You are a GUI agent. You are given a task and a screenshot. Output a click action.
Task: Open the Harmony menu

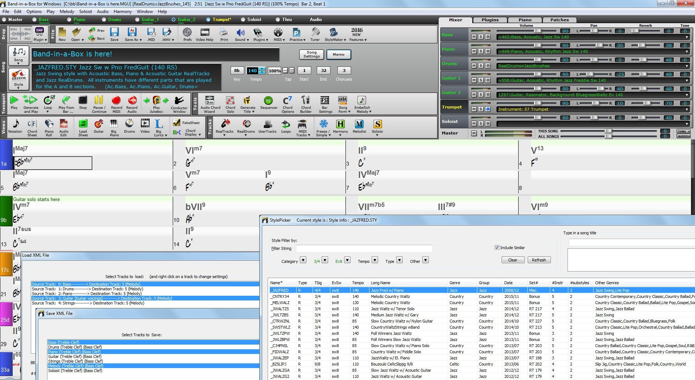[x=122, y=12]
